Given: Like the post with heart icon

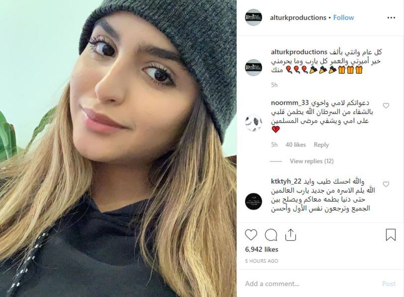Looking at the screenshot, I should [251, 235].
